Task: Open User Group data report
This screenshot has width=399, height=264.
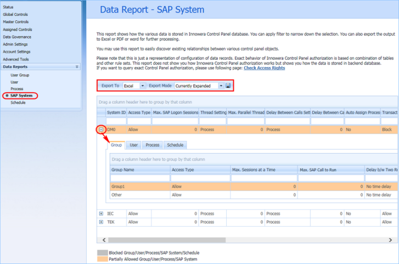Action: [20, 75]
